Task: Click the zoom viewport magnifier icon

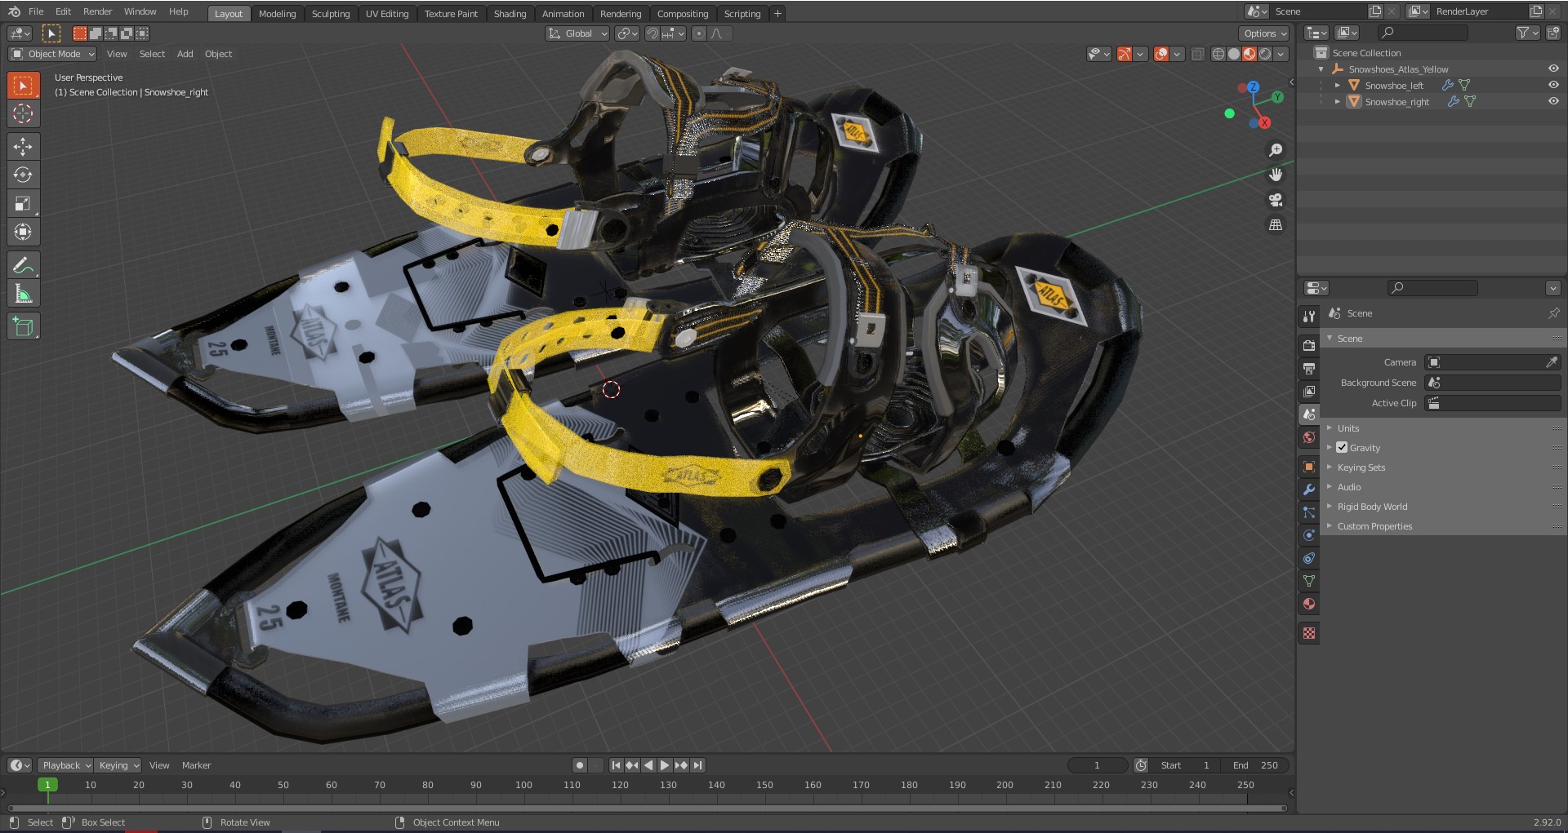Action: 1276,150
